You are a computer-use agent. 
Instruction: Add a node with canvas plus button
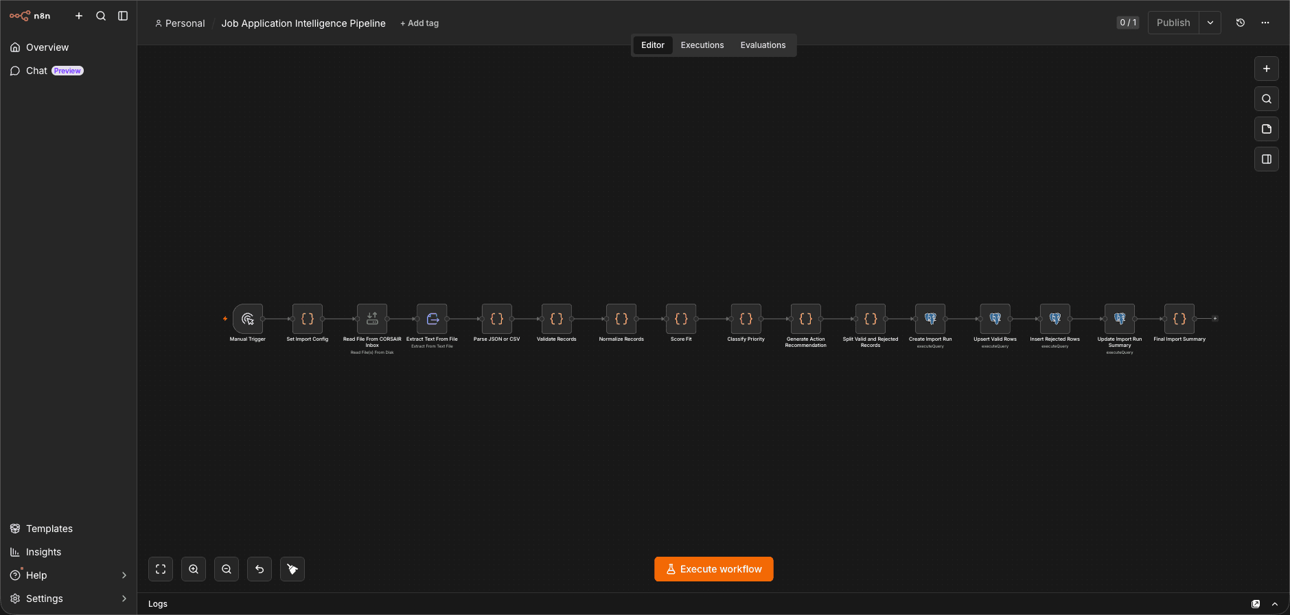tap(1267, 69)
